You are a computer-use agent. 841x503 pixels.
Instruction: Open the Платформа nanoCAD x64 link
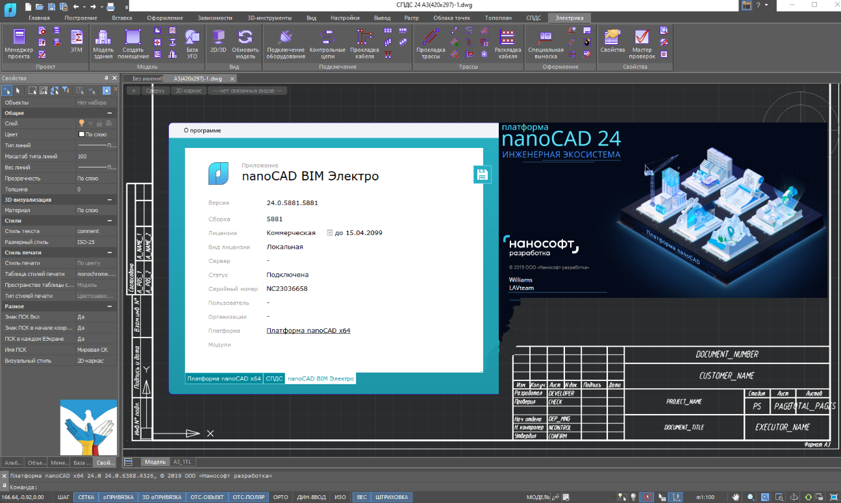point(308,330)
